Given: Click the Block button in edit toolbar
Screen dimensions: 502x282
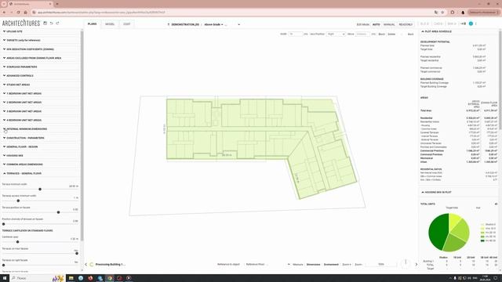Looking at the screenshot, I should [x=382, y=34].
